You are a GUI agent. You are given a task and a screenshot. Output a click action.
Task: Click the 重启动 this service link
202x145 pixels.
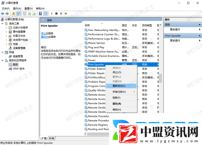[x=45, y=37]
